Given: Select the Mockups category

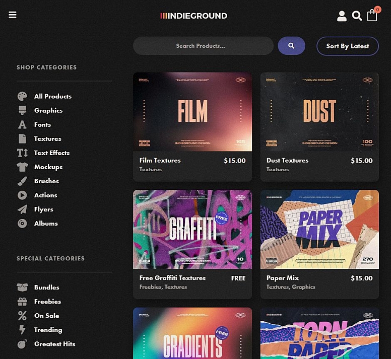Looking at the screenshot, I should tap(48, 167).
